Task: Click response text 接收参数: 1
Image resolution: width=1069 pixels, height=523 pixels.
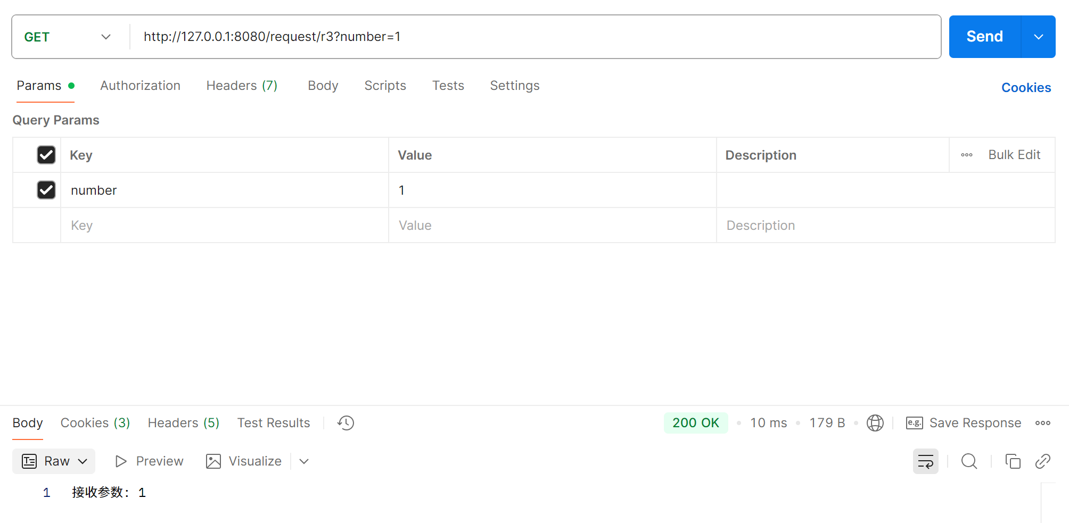Action: click(x=109, y=492)
